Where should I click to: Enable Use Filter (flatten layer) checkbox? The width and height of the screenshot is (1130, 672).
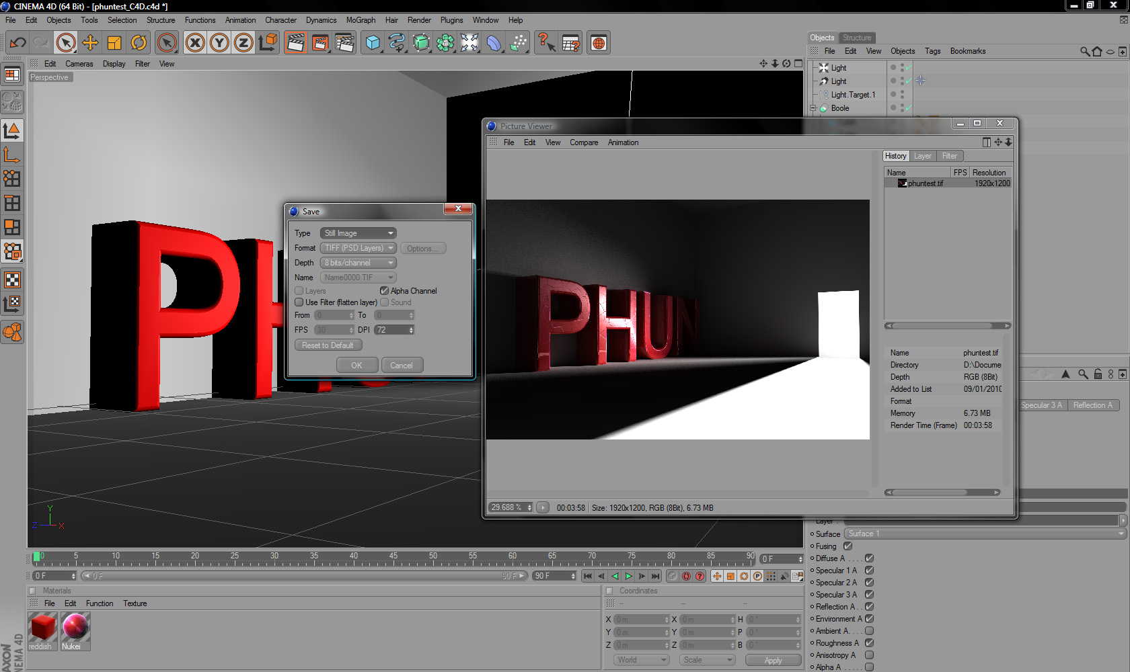(299, 302)
